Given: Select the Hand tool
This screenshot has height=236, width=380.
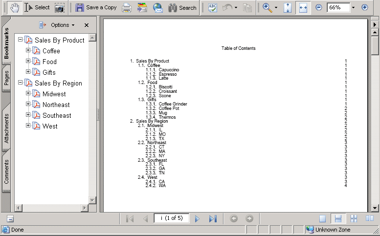Looking at the screenshot, I should point(15,7).
